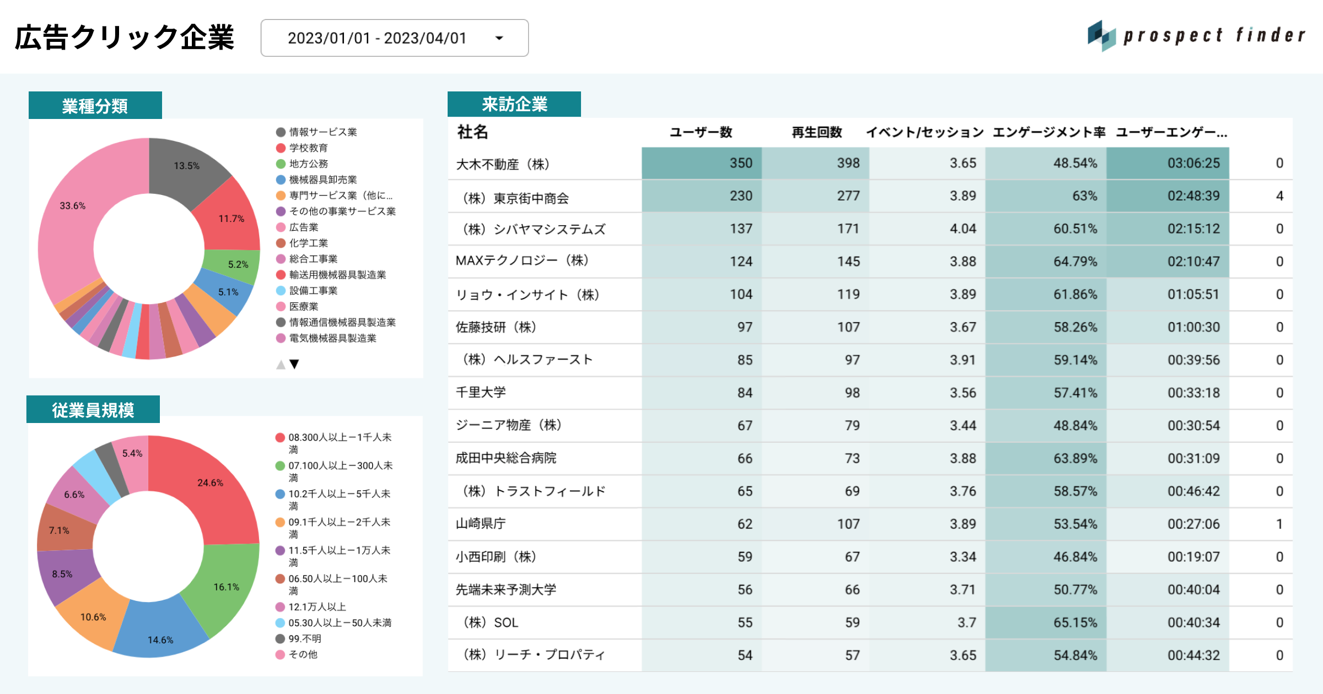Select the 大木不動産（株） table row
This screenshot has width=1323, height=694.
[502, 164]
